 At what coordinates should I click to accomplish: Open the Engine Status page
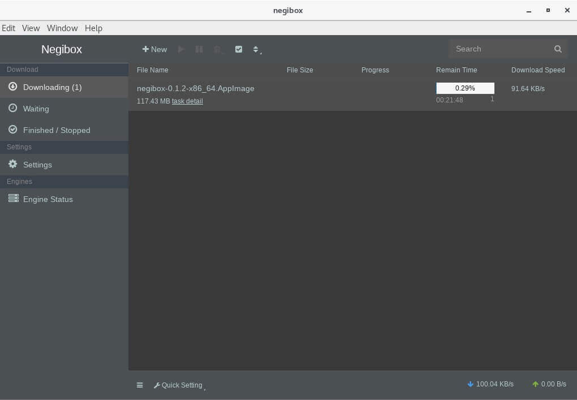(x=64, y=199)
